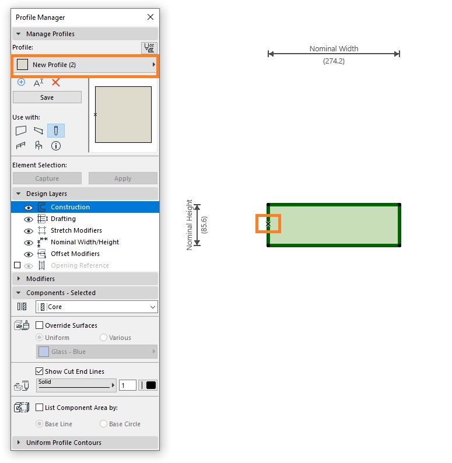The image size is (452, 463).
Task: Delete profile with the red X icon
Action: tap(56, 82)
